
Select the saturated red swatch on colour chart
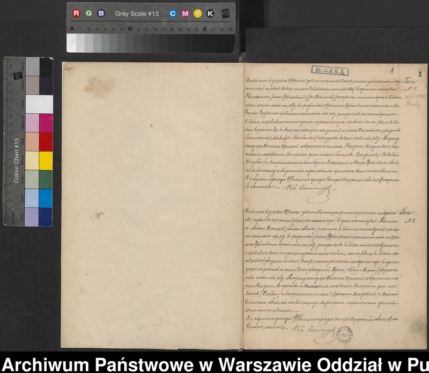[x=46, y=142]
